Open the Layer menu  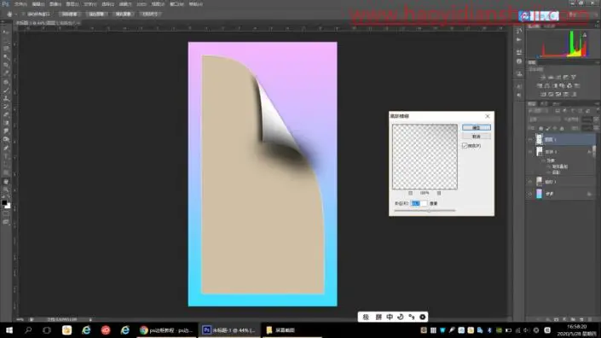pos(72,4)
